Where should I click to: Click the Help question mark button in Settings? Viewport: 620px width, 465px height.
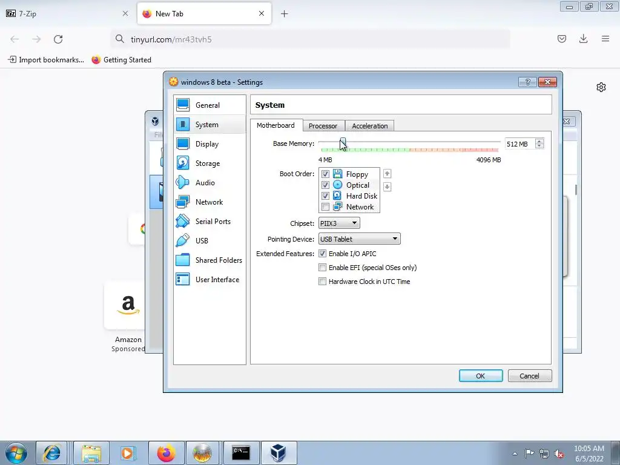point(527,82)
